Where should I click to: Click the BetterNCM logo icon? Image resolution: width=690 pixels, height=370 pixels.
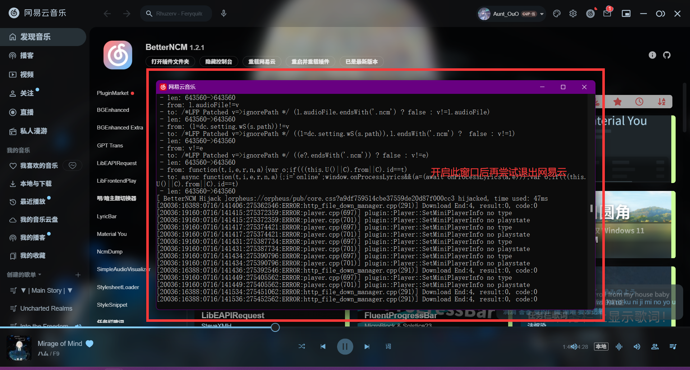click(x=118, y=55)
